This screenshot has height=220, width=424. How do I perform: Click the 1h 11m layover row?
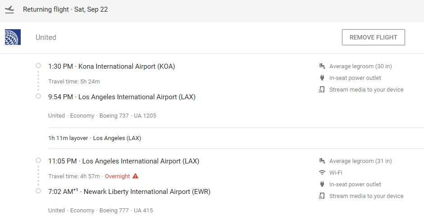(95, 138)
